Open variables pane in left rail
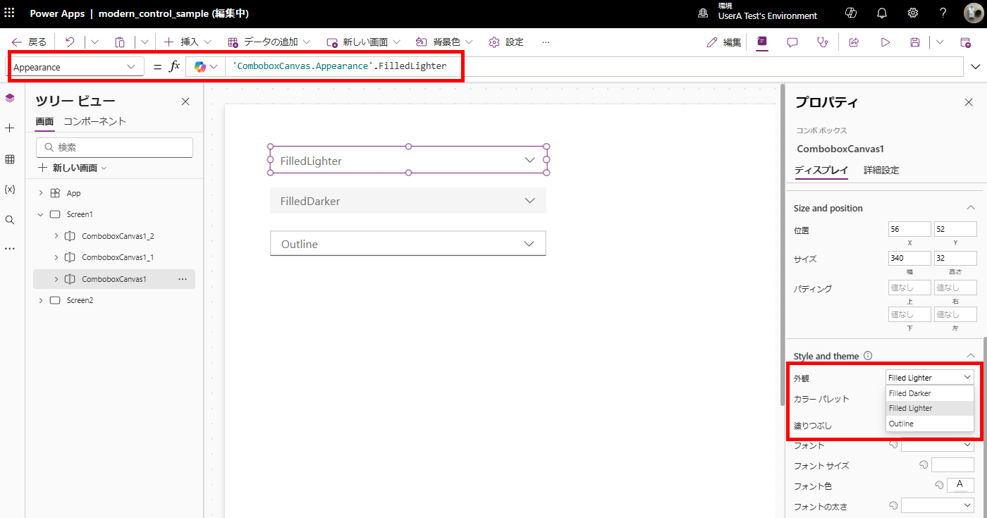This screenshot has width=987, height=518. tap(10, 190)
